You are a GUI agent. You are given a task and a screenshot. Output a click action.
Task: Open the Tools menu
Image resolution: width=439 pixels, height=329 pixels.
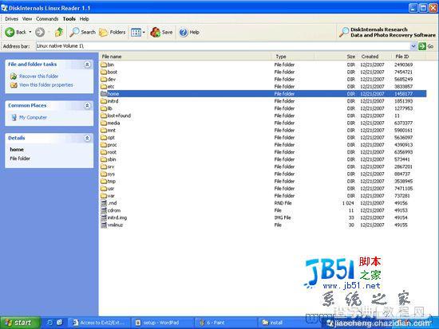click(69, 19)
